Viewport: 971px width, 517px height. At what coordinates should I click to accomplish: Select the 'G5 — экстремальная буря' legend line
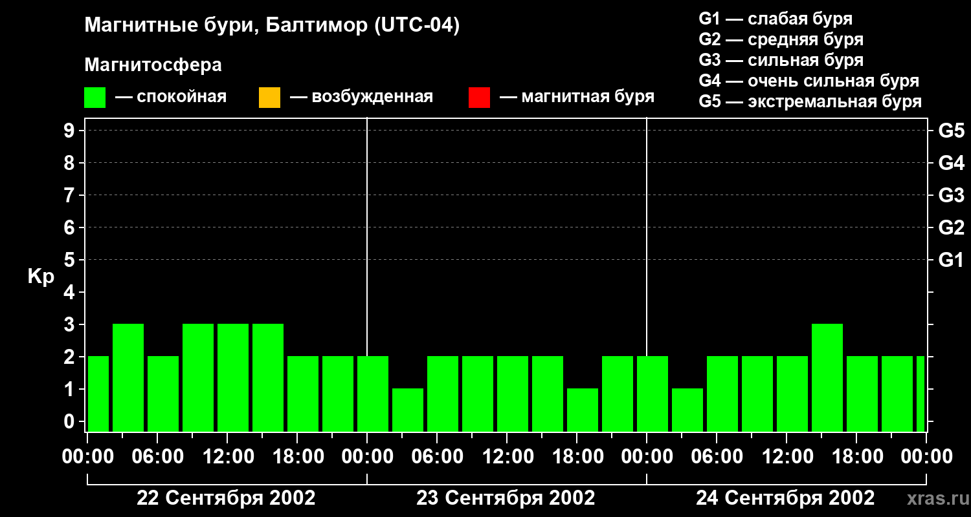810,101
